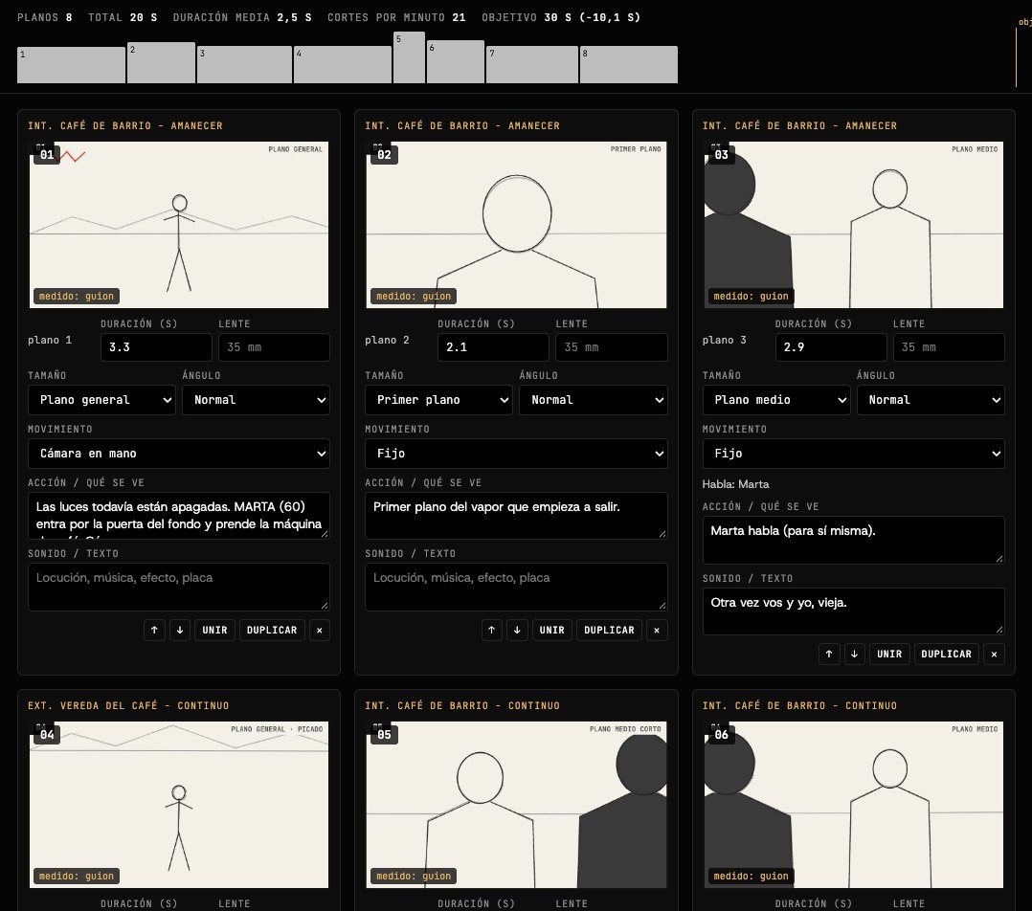Select timeline block 1
The image size is (1032, 911).
click(71, 64)
